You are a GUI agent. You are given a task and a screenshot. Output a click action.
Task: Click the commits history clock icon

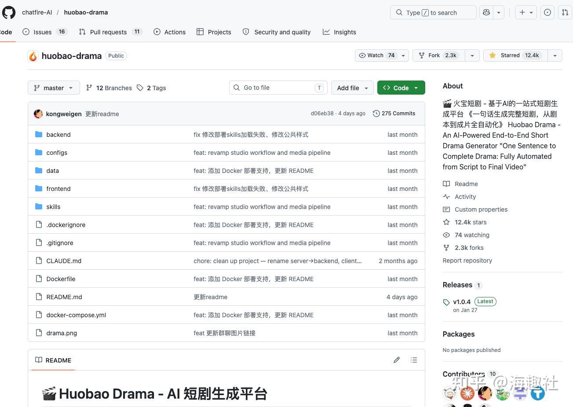[376, 114]
